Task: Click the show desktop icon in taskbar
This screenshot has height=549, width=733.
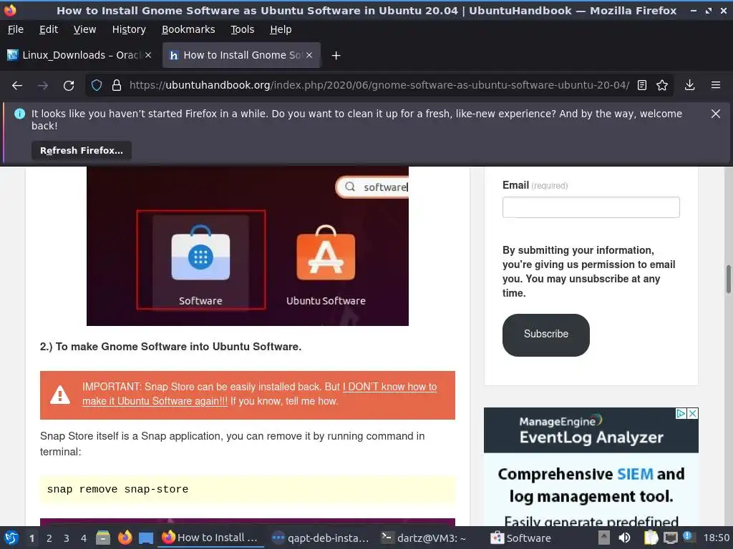Action: pos(146,538)
